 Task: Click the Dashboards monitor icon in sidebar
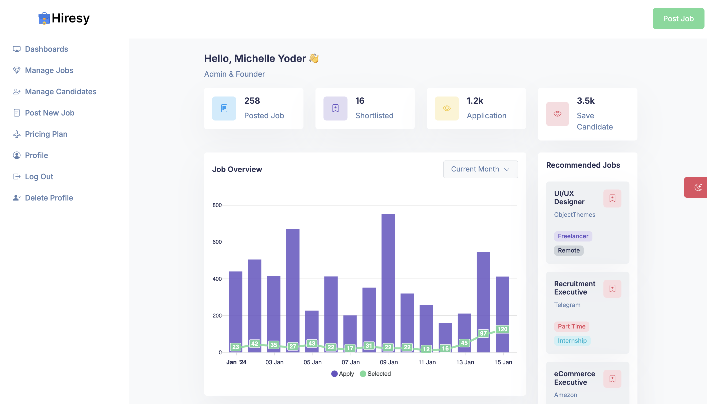pos(17,49)
